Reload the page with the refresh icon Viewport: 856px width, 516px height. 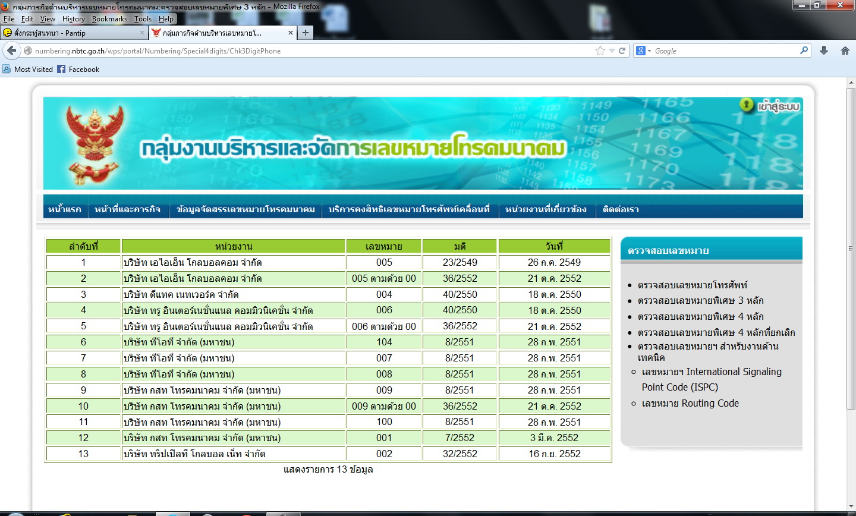pos(622,51)
